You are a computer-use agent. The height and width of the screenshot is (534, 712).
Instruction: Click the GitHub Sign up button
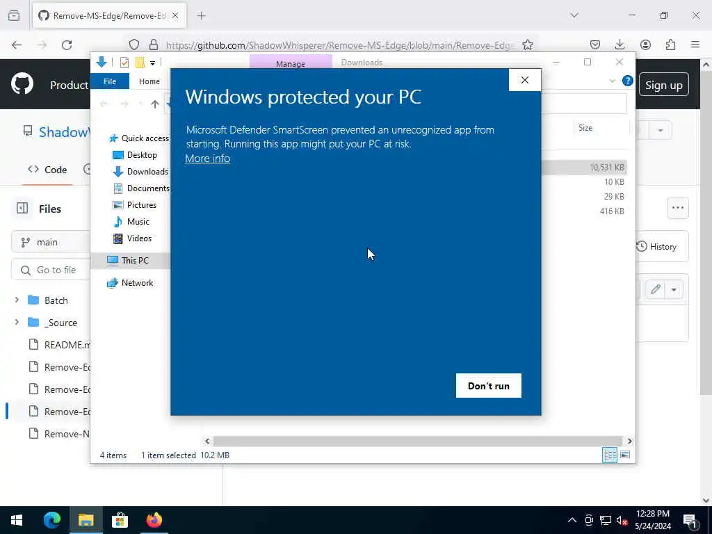click(x=663, y=85)
